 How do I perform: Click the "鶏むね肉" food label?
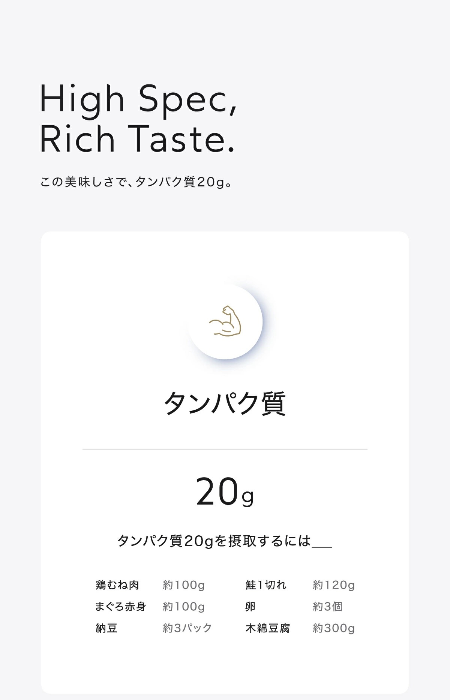(x=117, y=585)
